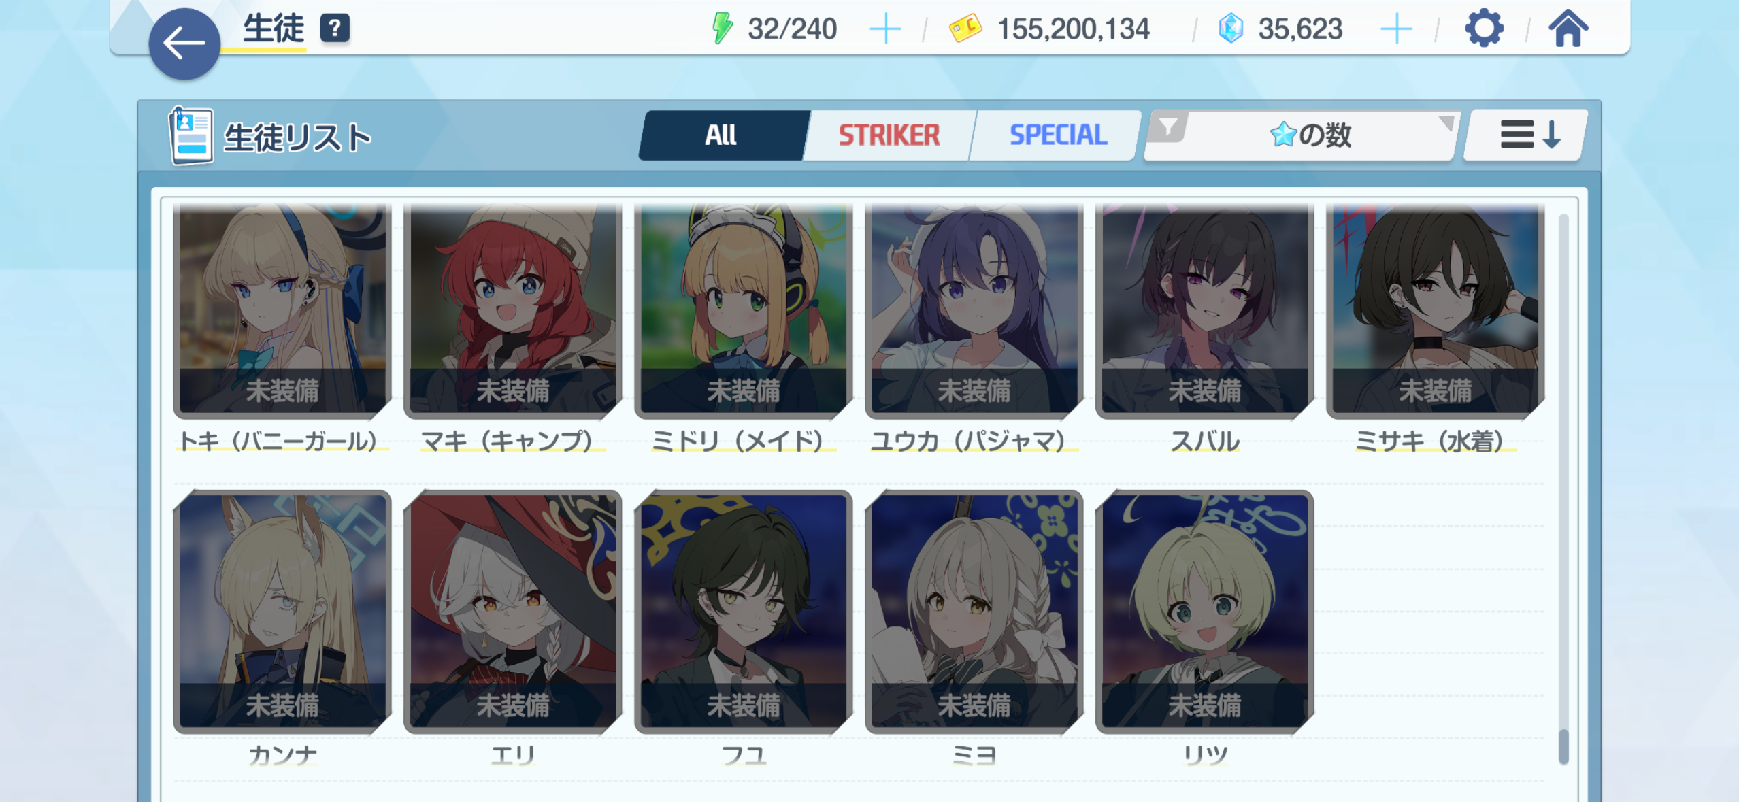Click the filter funnel icon

tap(1167, 127)
